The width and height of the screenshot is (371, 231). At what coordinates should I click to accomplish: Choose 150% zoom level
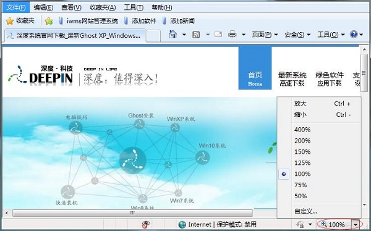(302, 152)
